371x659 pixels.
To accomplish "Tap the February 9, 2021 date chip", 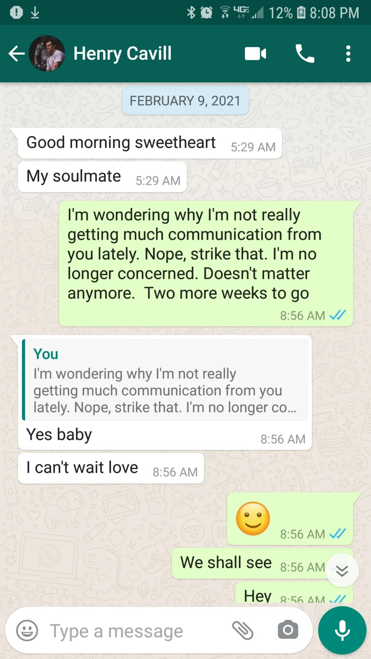I will 185,100.
